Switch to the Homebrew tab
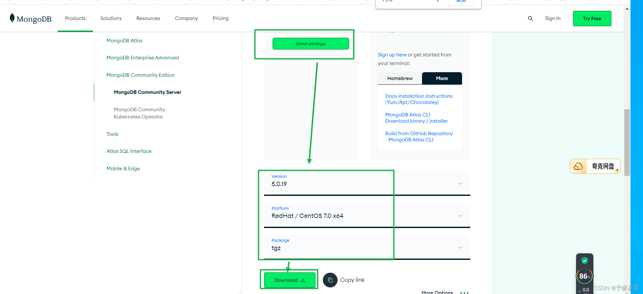Viewport: 643px width, 294px height. coord(400,78)
